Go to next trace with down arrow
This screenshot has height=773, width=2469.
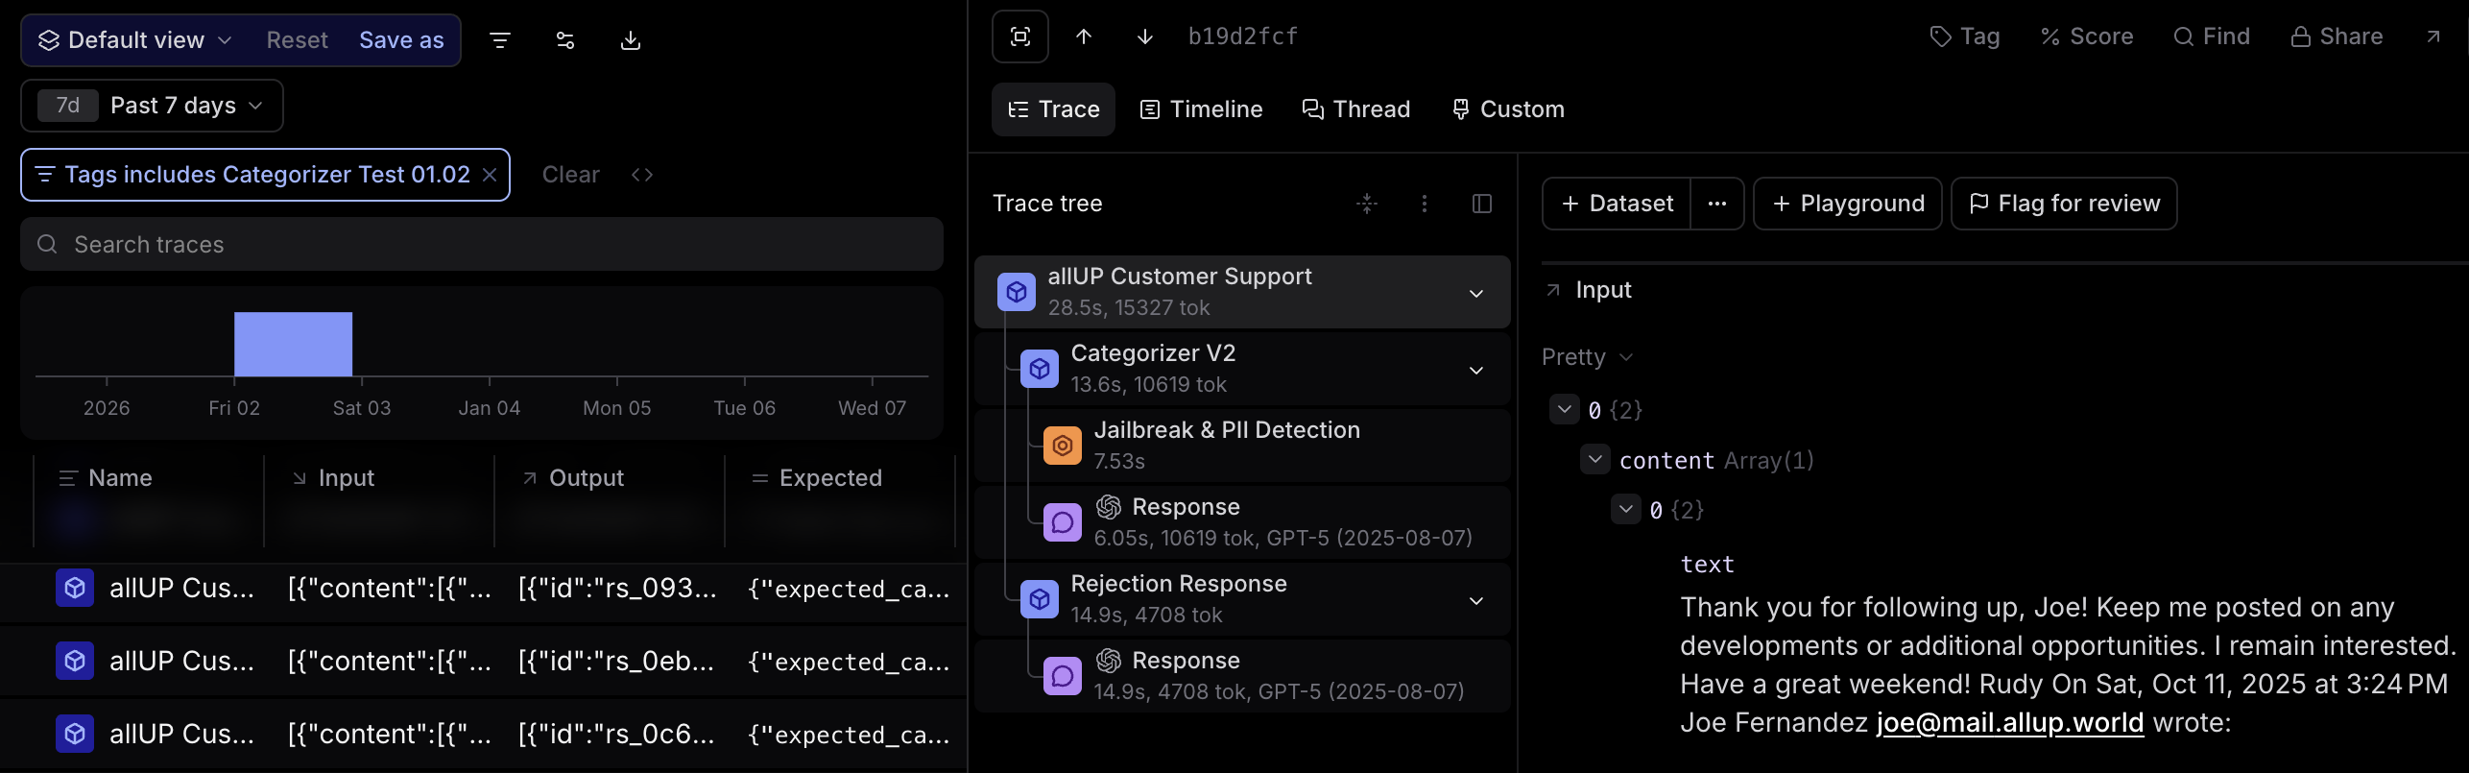[1145, 36]
